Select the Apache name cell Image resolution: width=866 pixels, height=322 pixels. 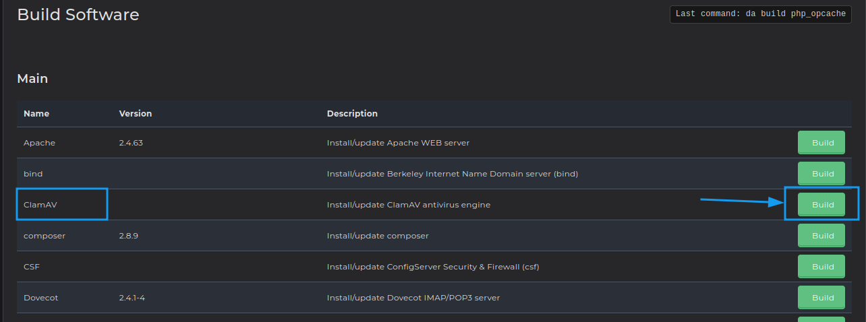[40, 143]
